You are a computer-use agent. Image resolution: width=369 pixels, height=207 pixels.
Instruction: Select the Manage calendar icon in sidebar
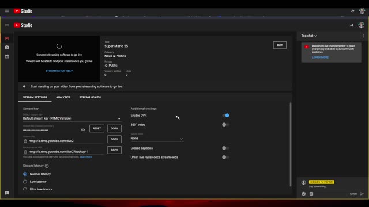coord(7,56)
